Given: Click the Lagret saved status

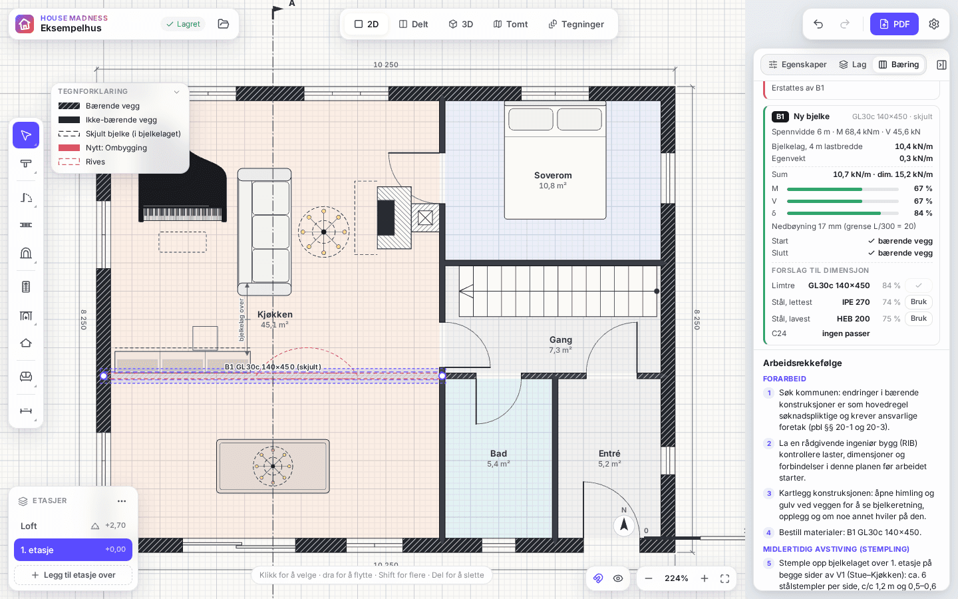Looking at the screenshot, I should (183, 24).
